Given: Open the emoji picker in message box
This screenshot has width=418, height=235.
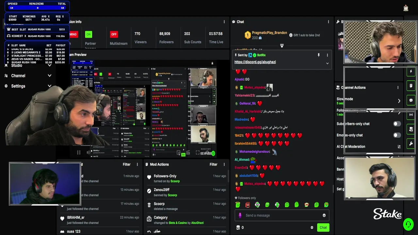Looking at the screenshot, I should [x=324, y=215].
